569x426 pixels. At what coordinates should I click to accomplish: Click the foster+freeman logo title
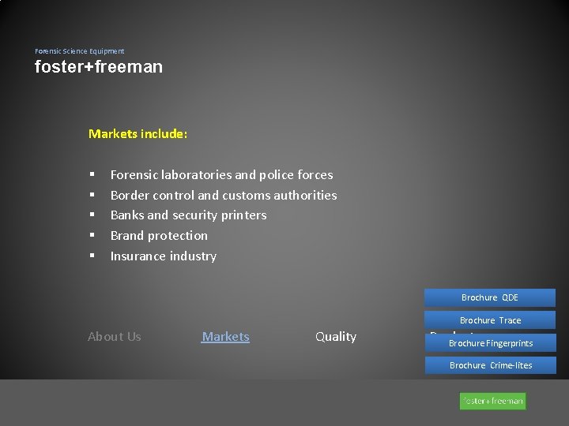click(x=99, y=66)
